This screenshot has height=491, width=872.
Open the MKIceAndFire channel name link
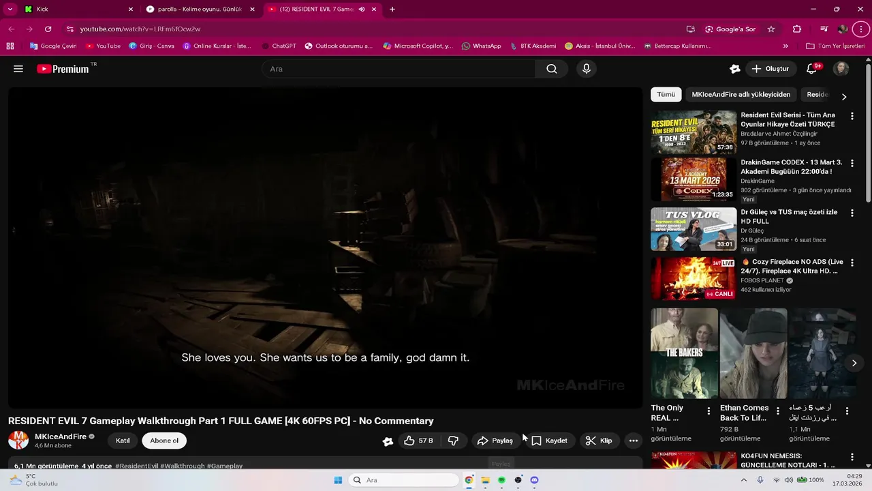click(61, 436)
